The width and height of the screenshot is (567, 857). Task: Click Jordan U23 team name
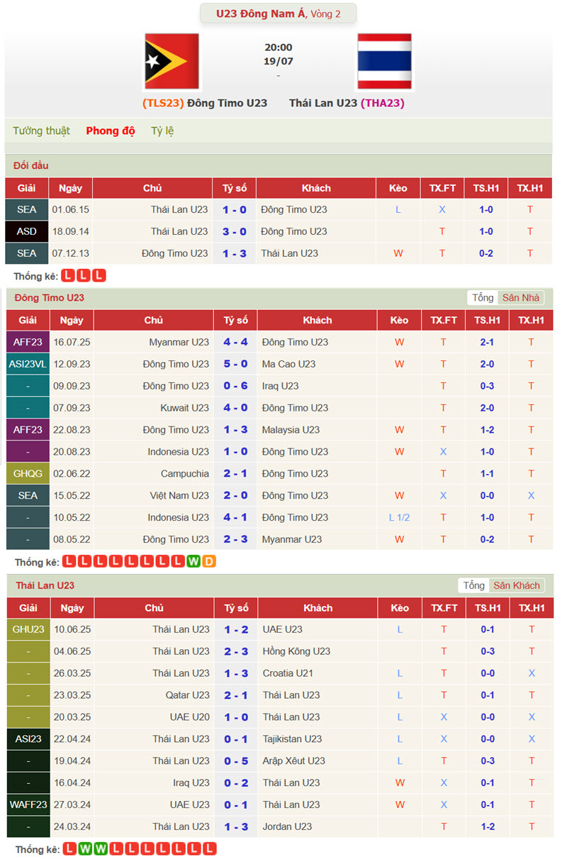[287, 826]
